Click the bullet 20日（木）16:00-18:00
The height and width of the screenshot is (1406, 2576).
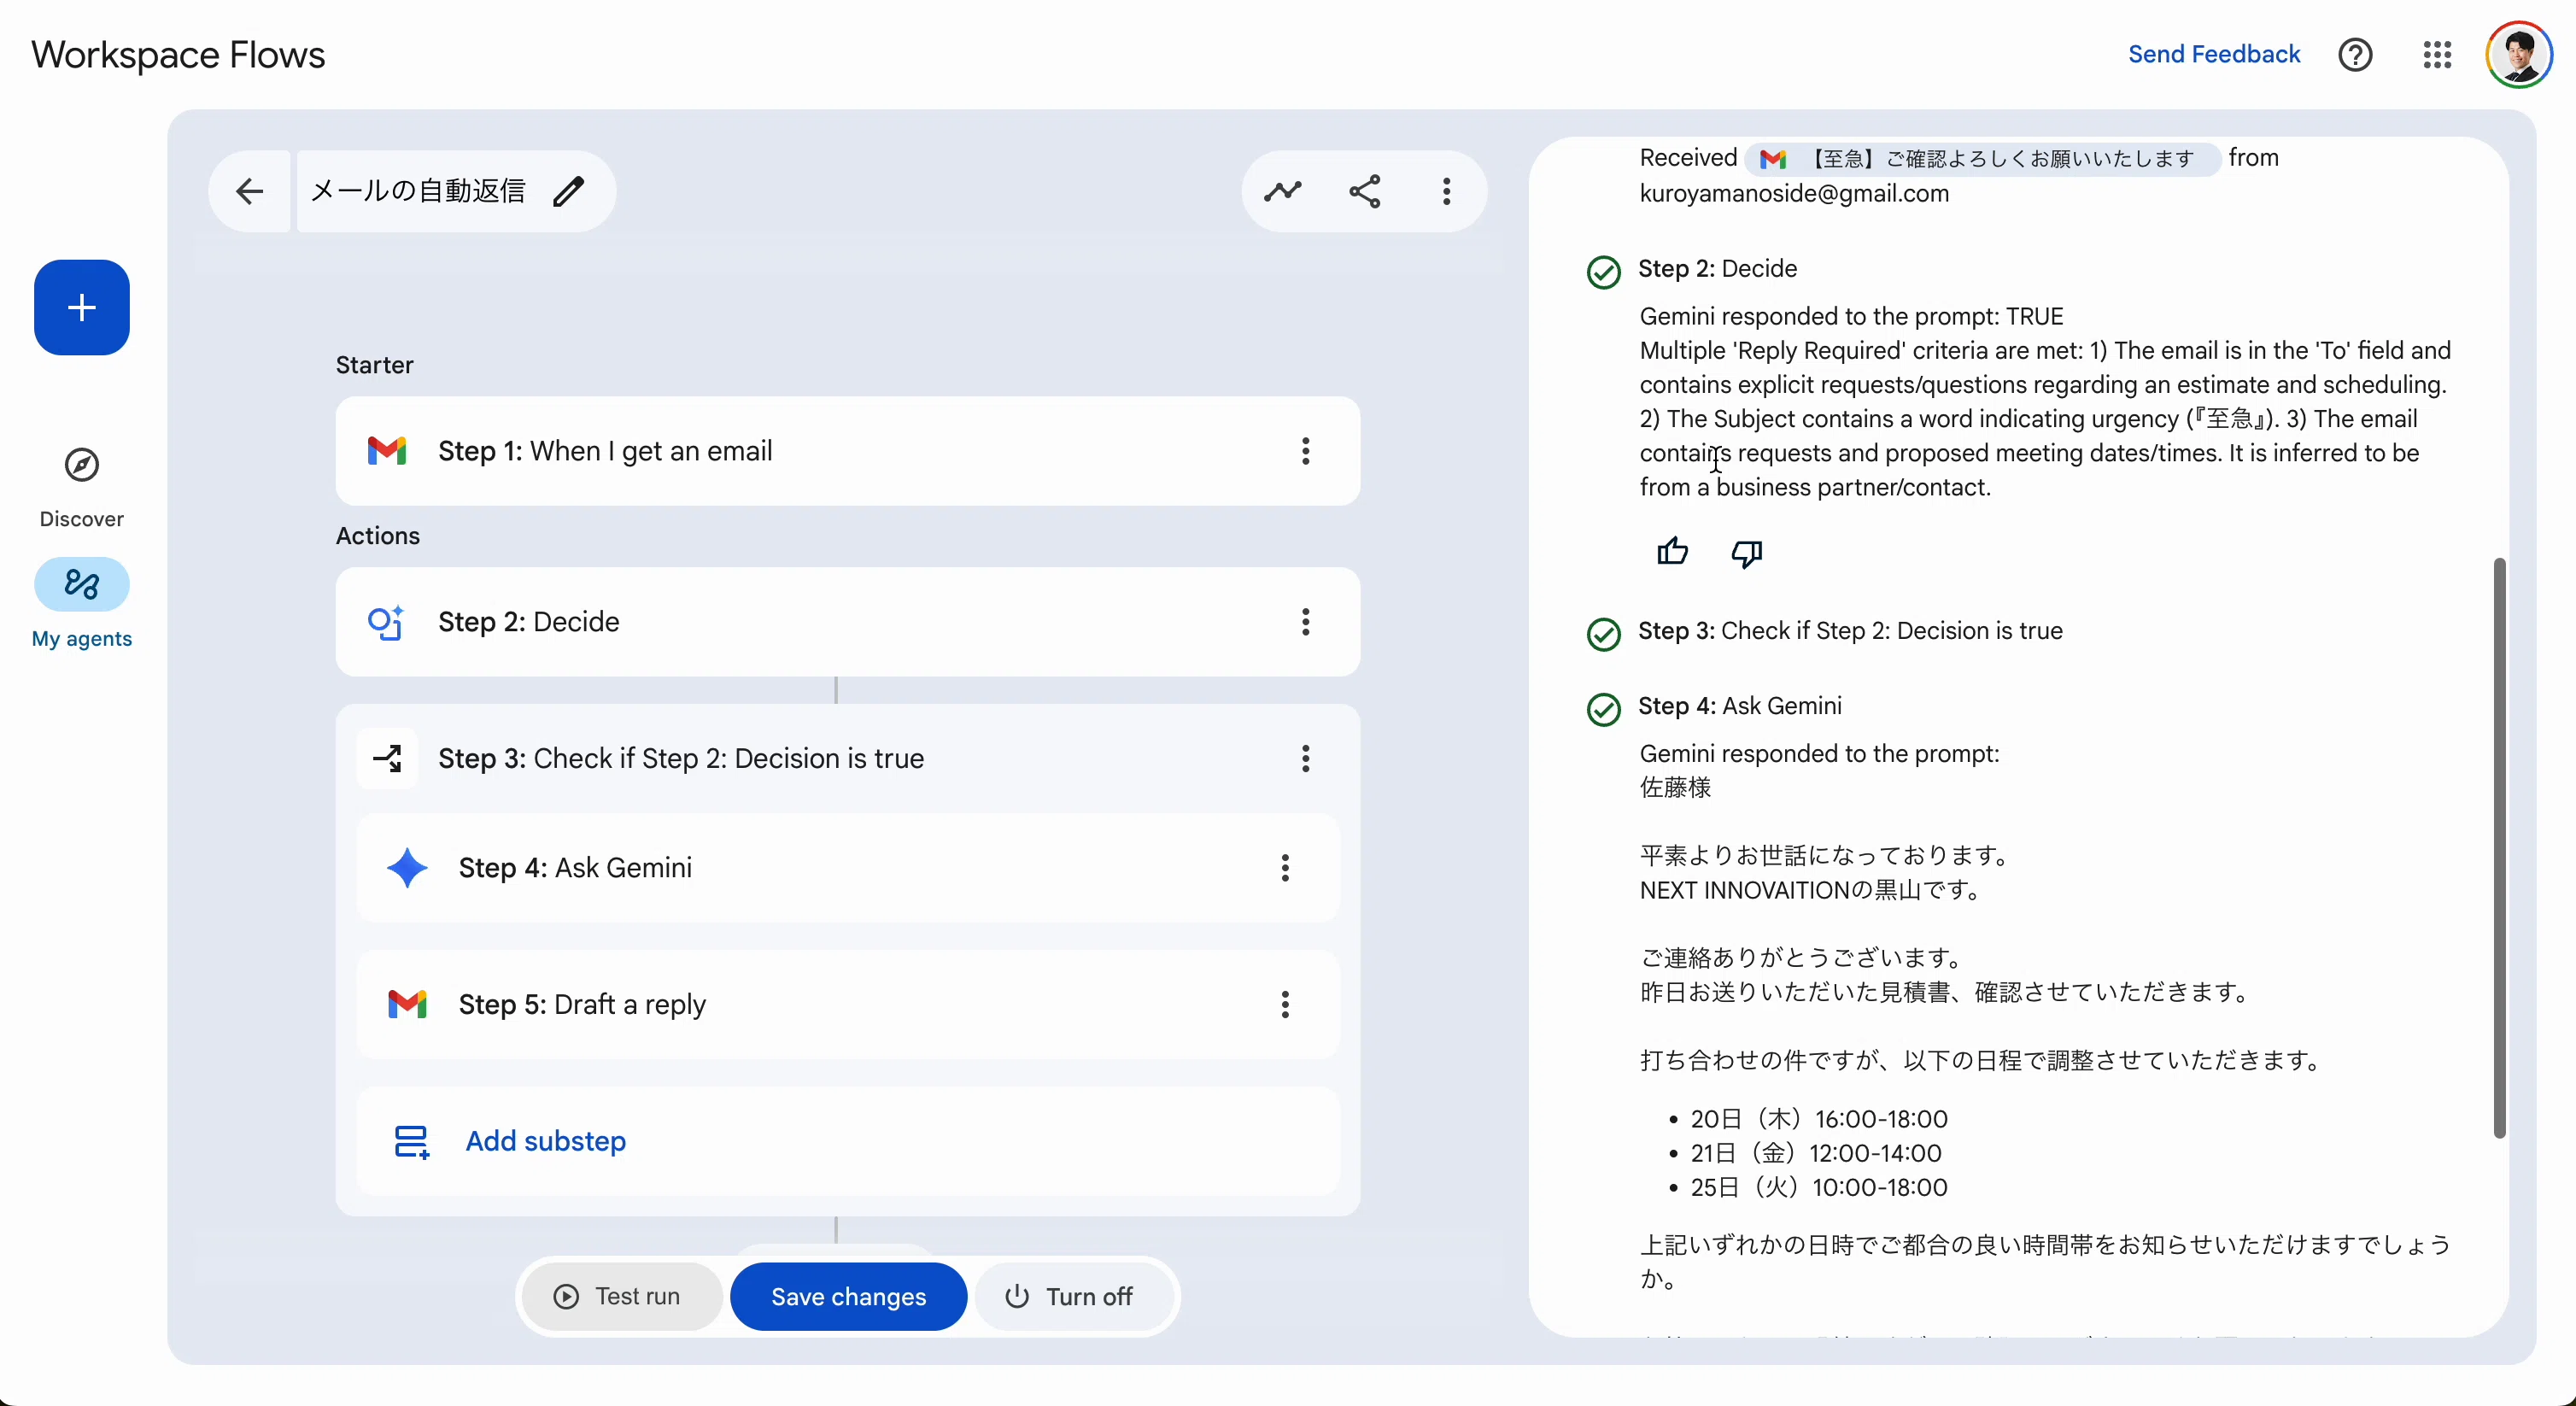(x=1818, y=1119)
